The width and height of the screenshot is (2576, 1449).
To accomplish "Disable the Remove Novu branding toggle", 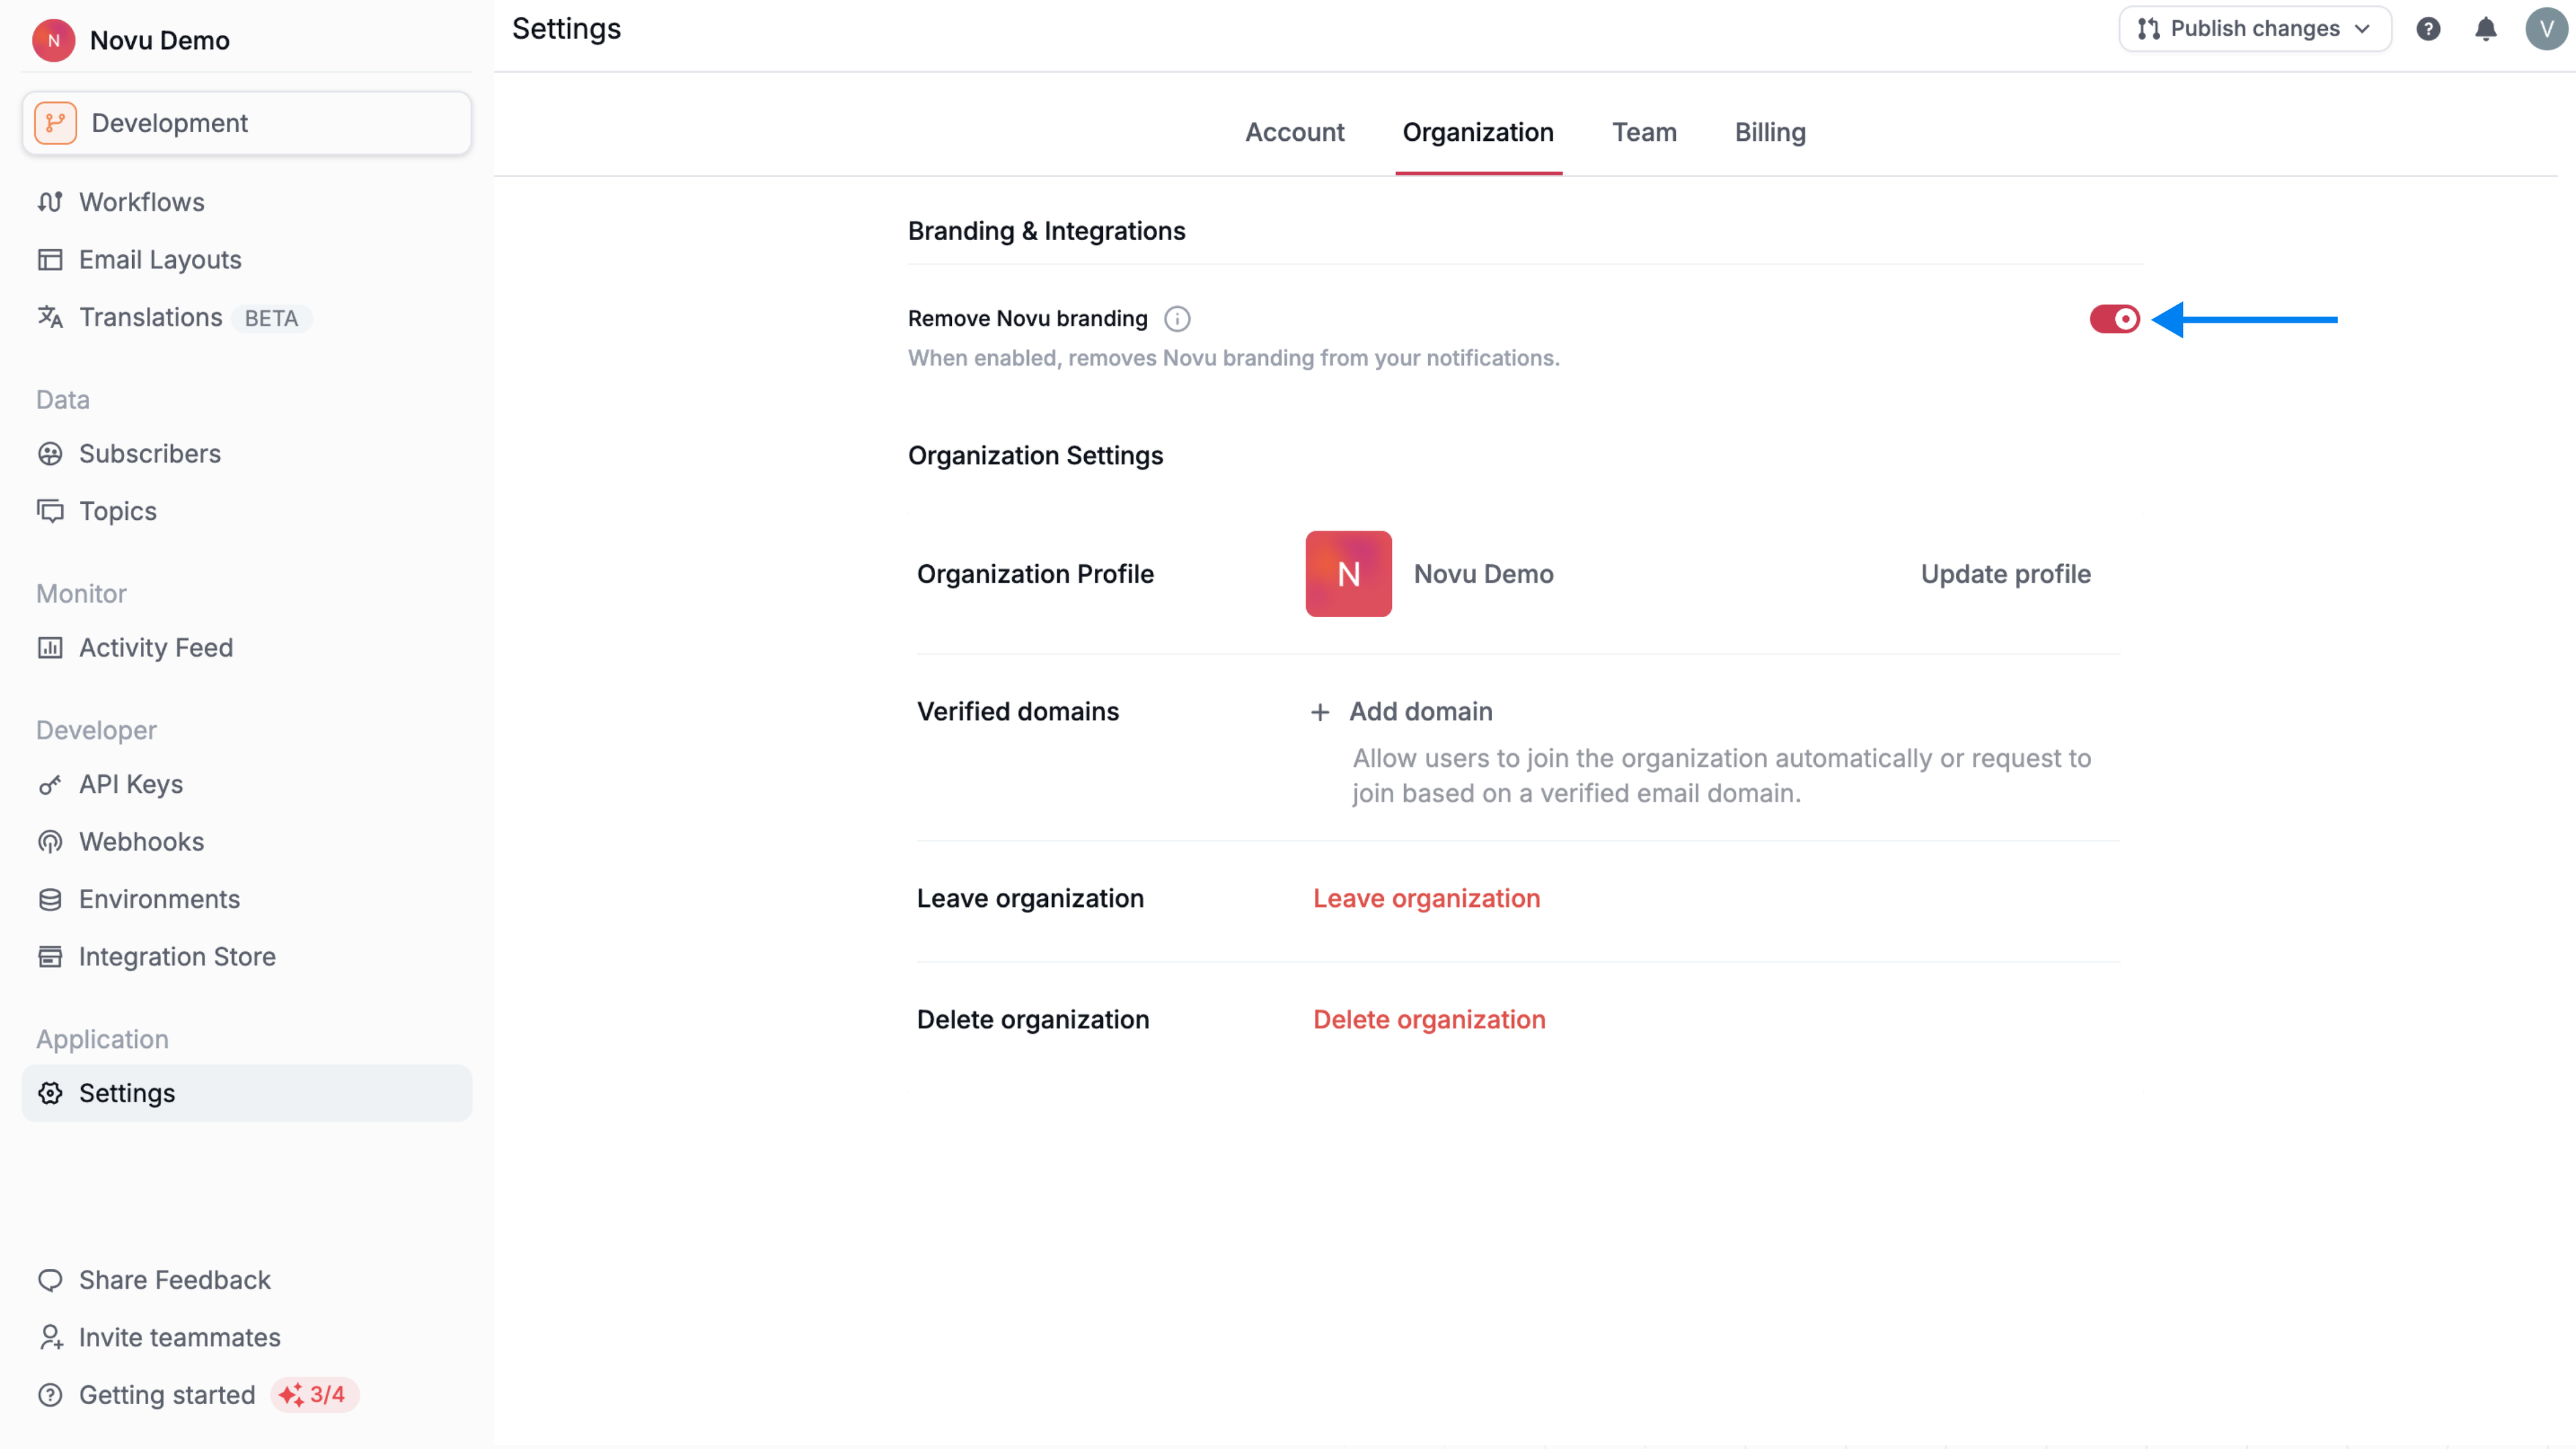I will point(2114,319).
